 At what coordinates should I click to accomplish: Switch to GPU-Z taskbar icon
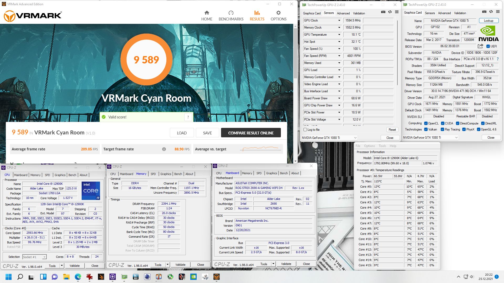(124, 277)
